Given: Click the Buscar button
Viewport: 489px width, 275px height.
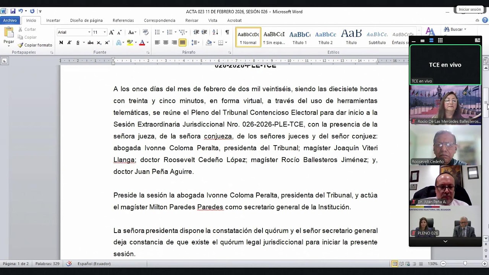Looking at the screenshot, I should [x=453, y=29].
